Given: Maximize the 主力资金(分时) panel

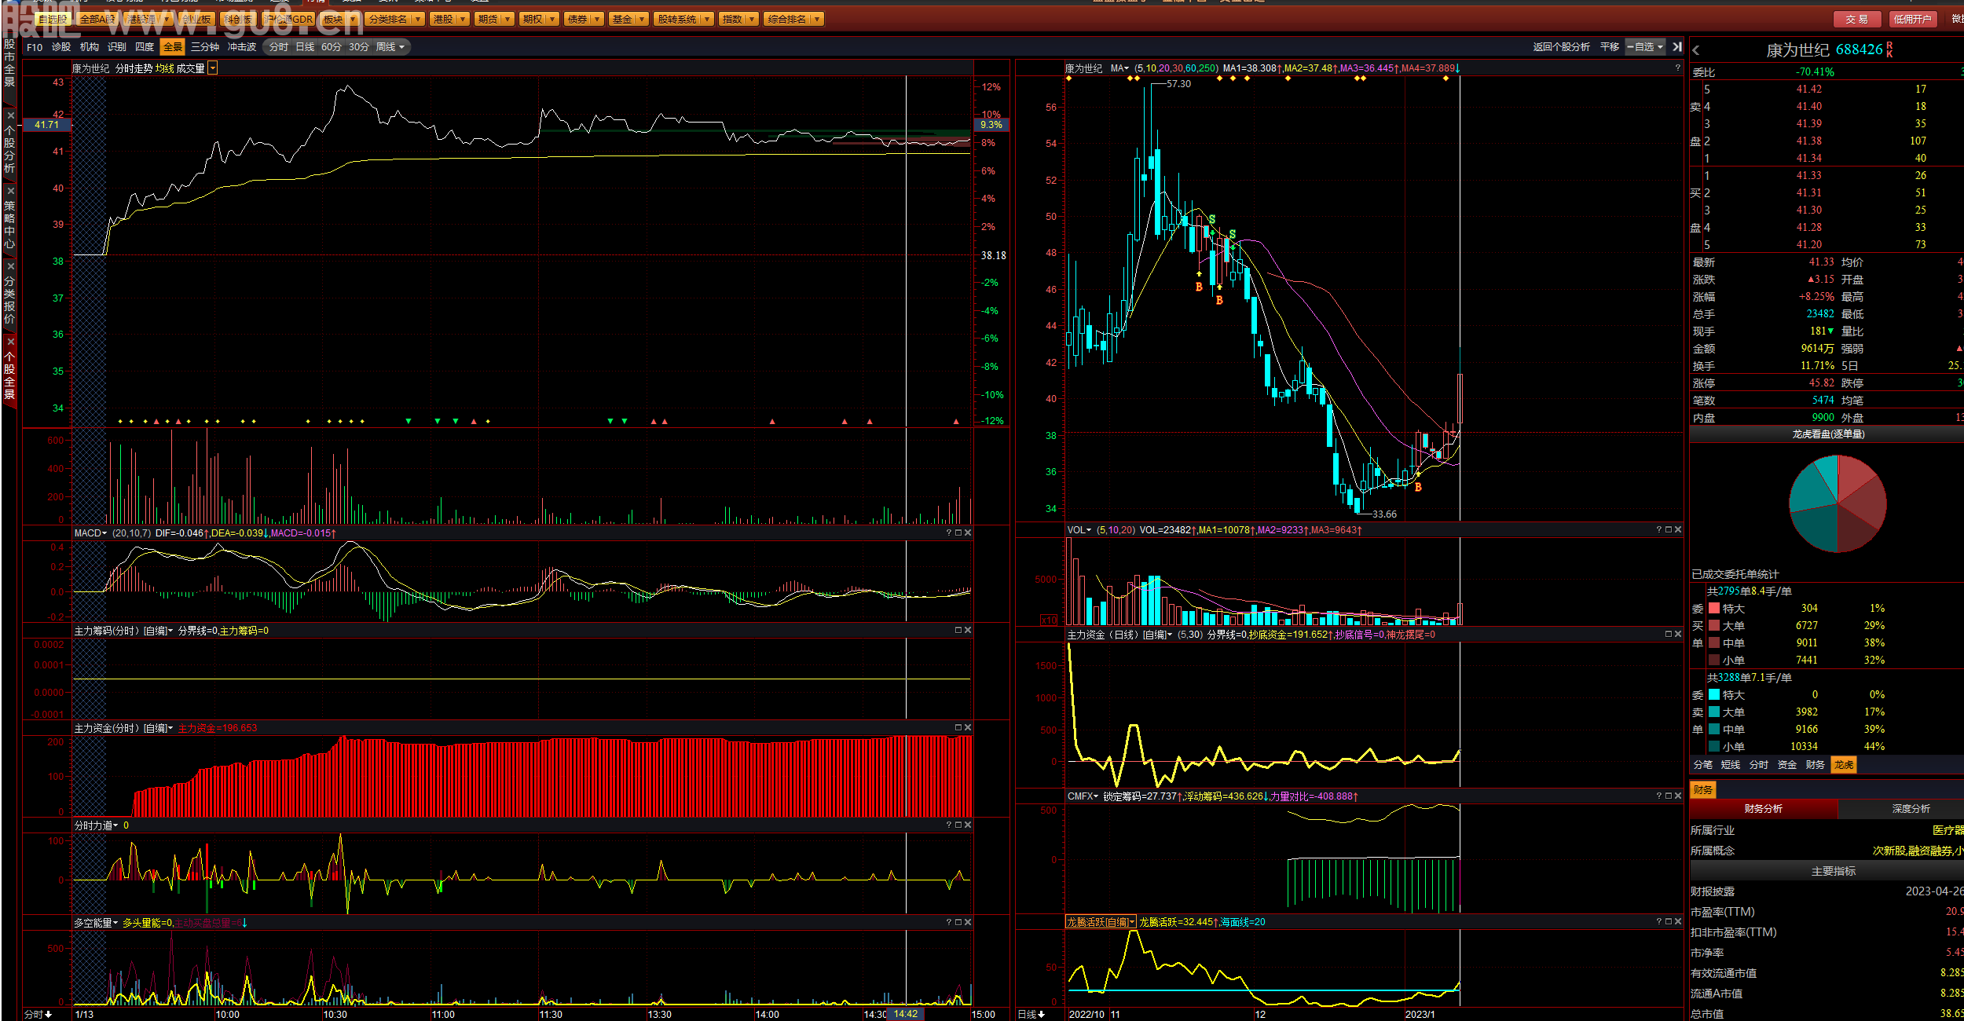Looking at the screenshot, I should pyautogui.click(x=958, y=727).
